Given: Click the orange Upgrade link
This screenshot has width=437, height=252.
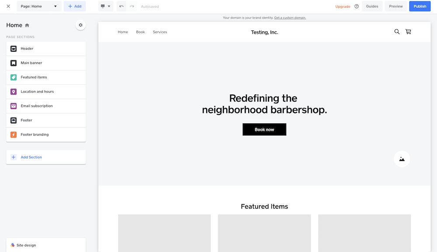Looking at the screenshot, I should click(x=343, y=7).
